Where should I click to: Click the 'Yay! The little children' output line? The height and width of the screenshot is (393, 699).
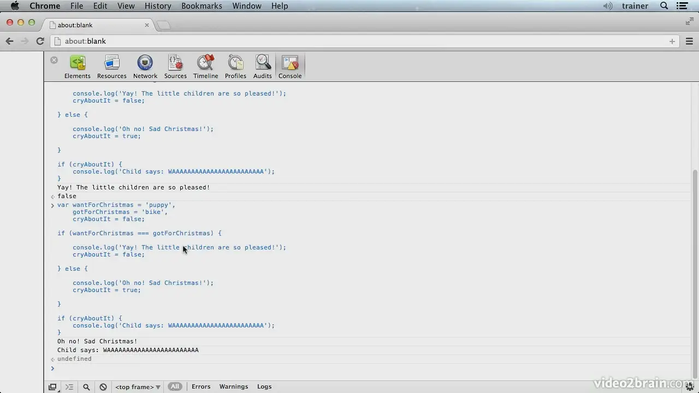coord(133,187)
